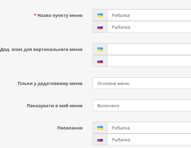Image resolution: width=191 pixels, height=148 pixels.
Task: Focus empty Ukrainian vertical menu description field
Action: coord(149,49)
